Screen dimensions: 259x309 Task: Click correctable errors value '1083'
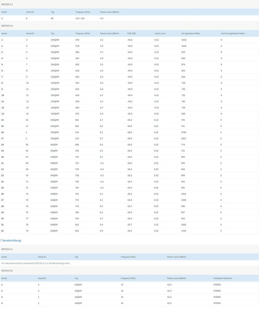pyautogui.click(x=183, y=225)
